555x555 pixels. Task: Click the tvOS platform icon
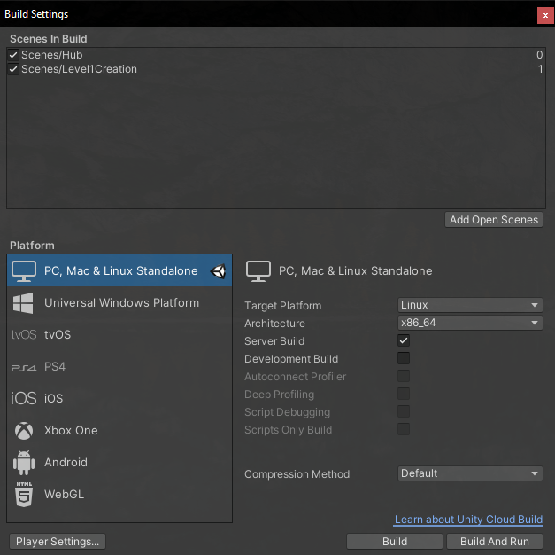click(24, 334)
